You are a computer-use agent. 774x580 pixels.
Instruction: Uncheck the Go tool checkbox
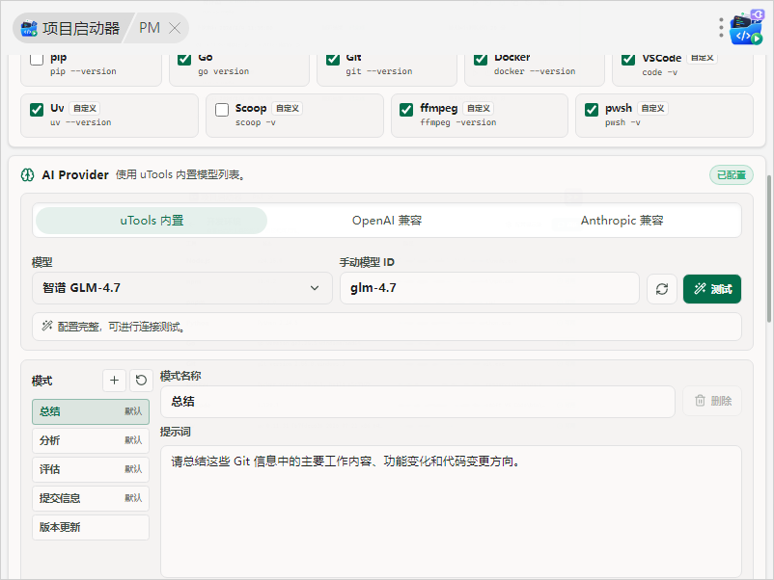tap(184, 59)
